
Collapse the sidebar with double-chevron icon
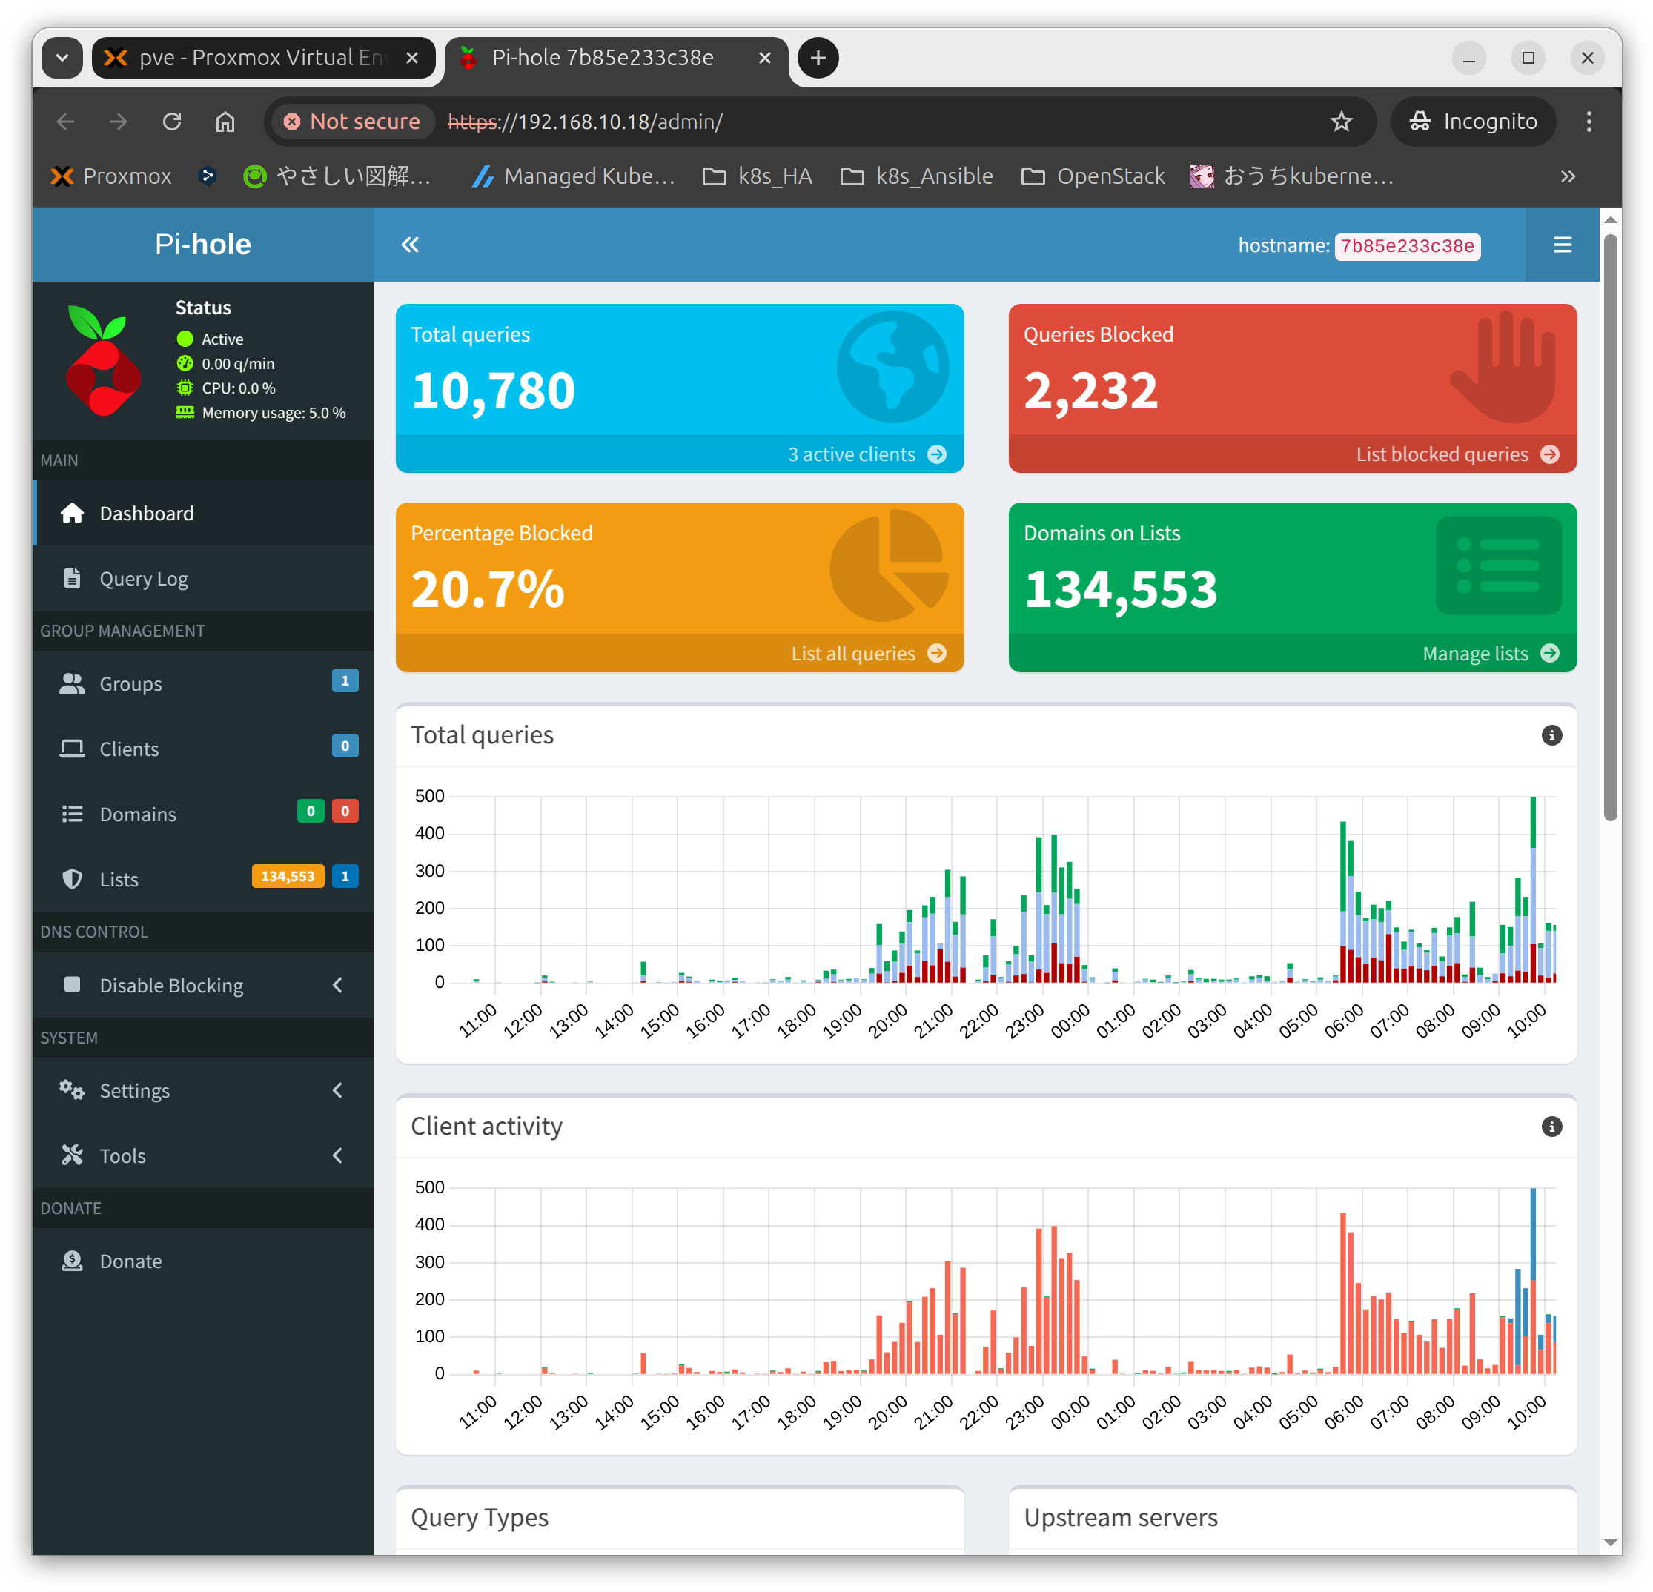click(410, 245)
